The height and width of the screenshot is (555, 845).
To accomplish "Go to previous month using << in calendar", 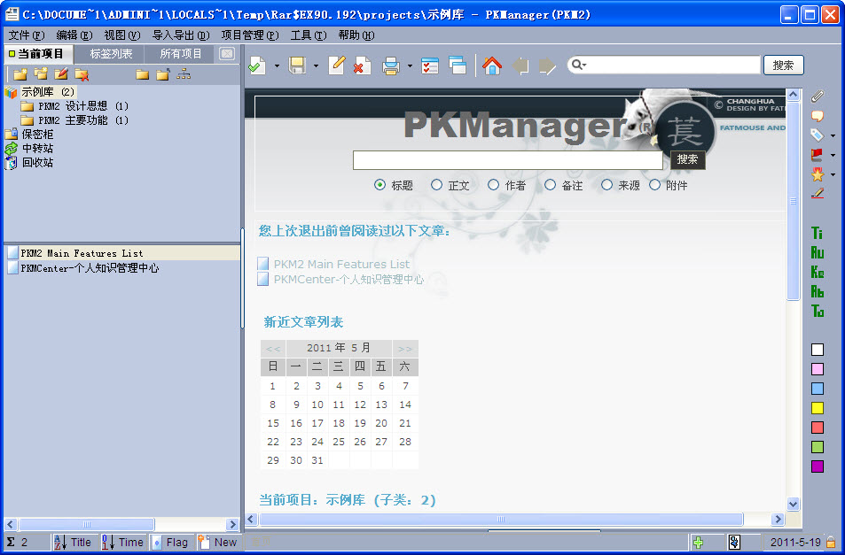I will coord(273,349).
